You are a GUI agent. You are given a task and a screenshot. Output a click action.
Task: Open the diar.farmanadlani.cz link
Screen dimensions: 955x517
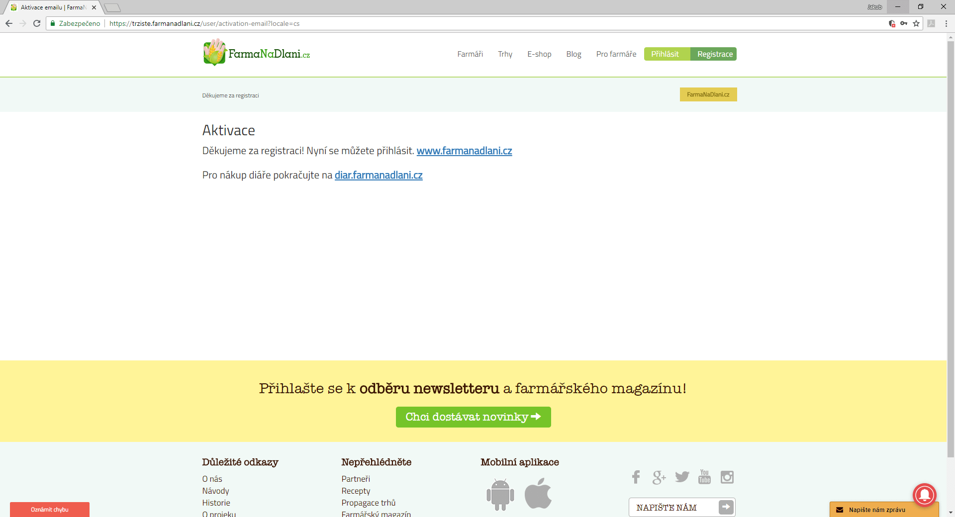point(379,175)
